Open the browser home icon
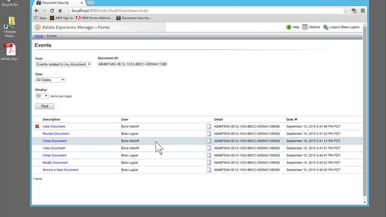 tap(60, 11)
